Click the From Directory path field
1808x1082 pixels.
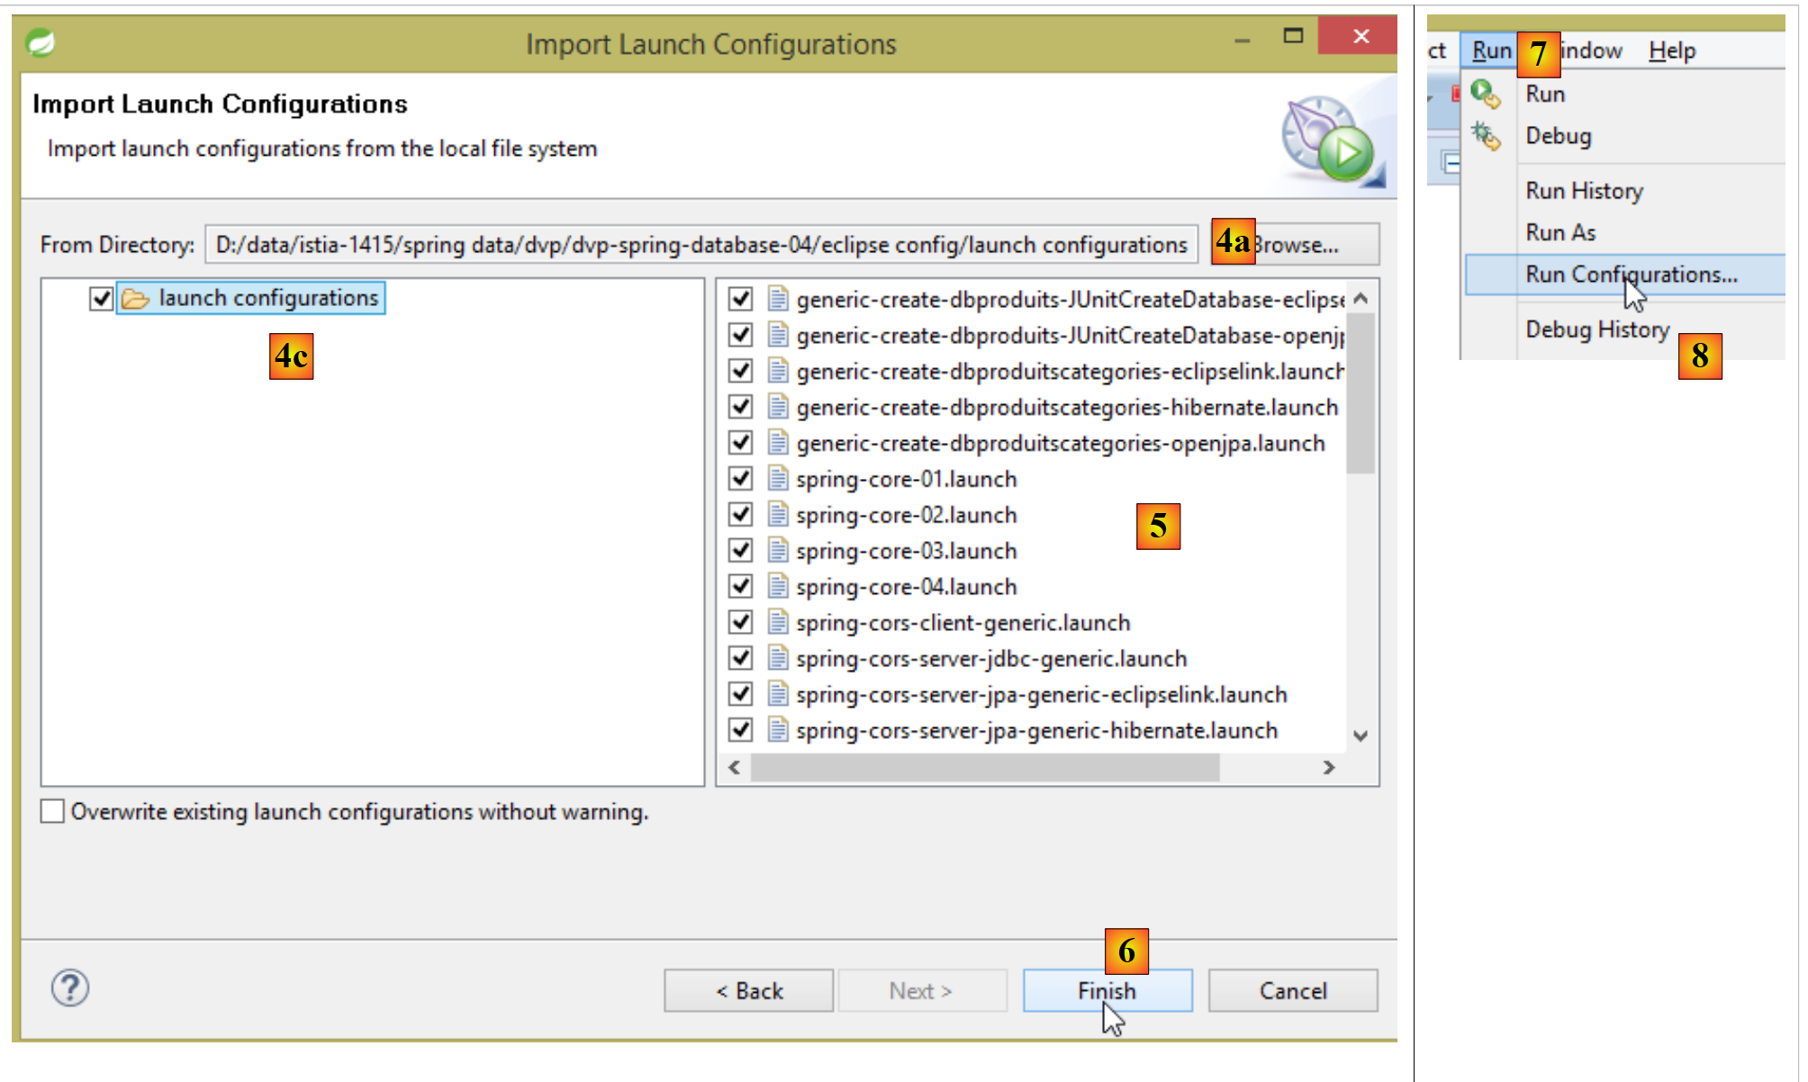[x=701, y=245]
